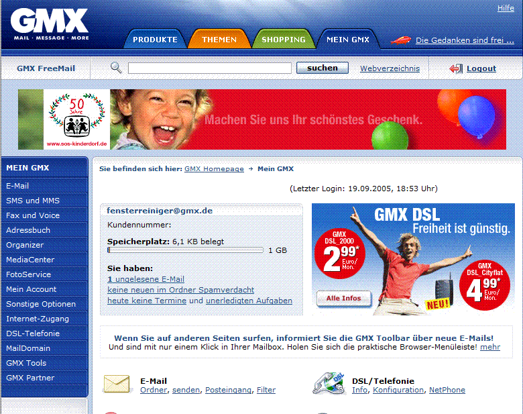Screen dimensions: 523x414
Task: Open MediaCenter from sidebar
Action: (x=44, y=260)
